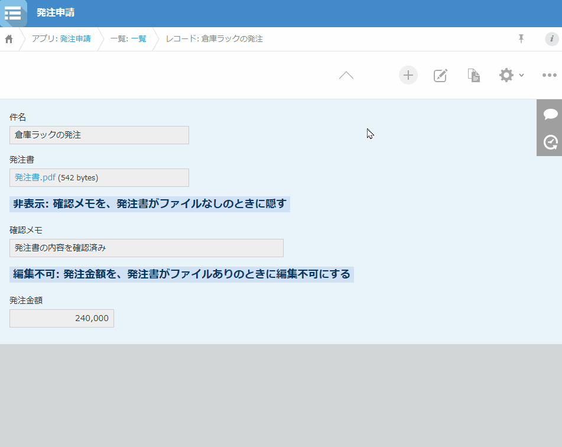Open the comments speech bubble panel
This screenshot has height=447, width=562.
point(551,115)
